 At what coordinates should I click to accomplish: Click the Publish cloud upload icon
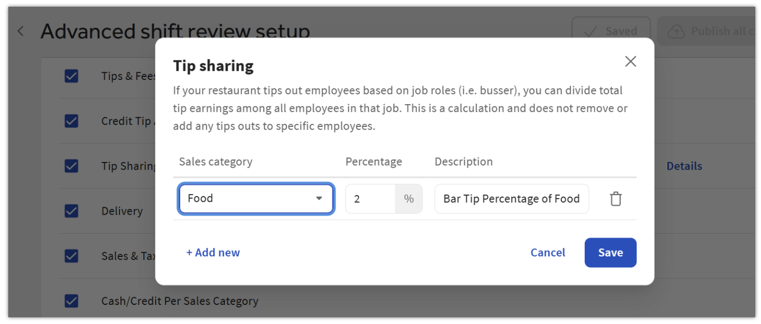676,31
